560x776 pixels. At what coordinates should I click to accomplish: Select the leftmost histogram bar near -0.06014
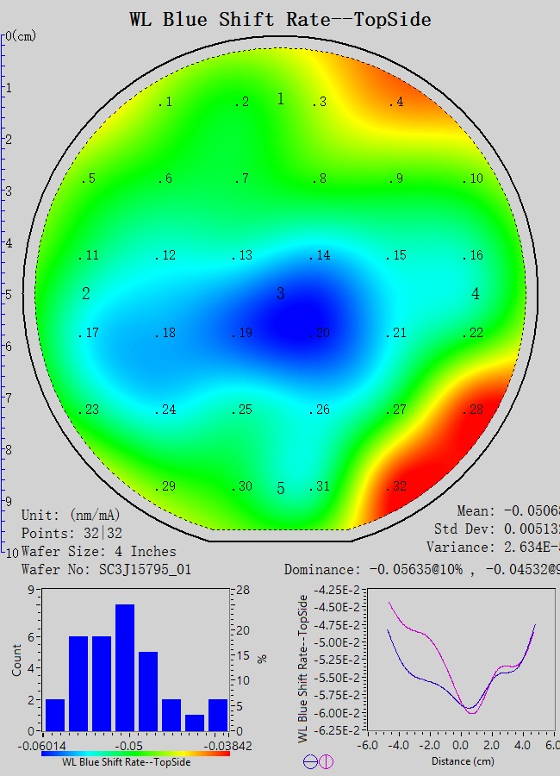(55, 714)
